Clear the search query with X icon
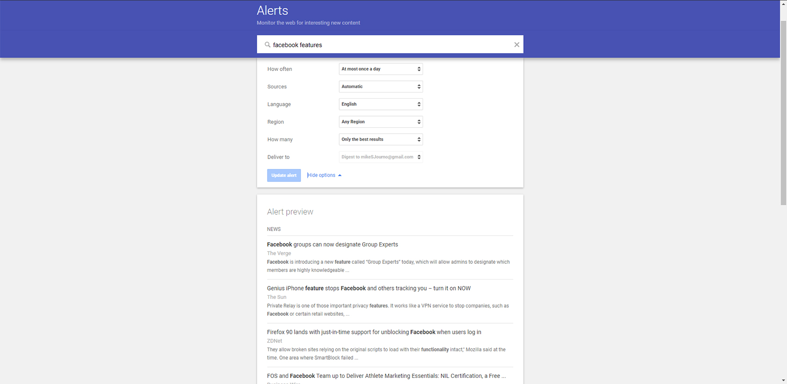Viewport: 787px width, 384px height. point(517,45)
